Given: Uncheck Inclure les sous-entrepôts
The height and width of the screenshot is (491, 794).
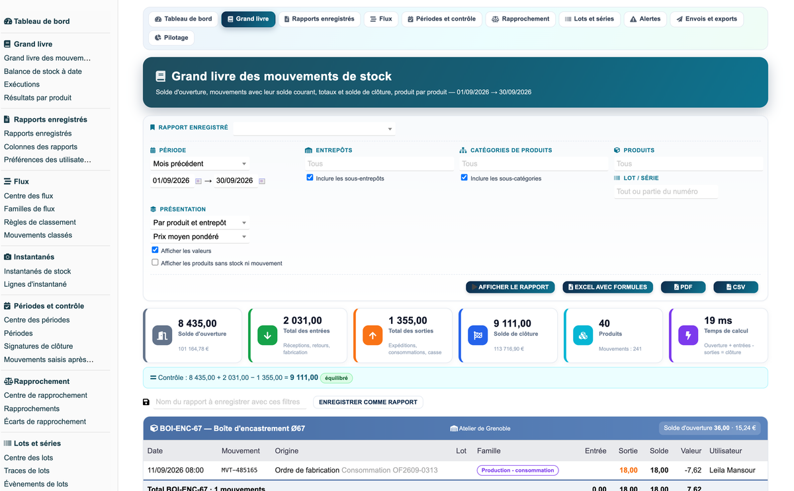Looking at the screenshot, I should (310, 178).
